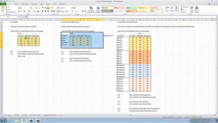Apply the Note cell style

click(155, 11)
